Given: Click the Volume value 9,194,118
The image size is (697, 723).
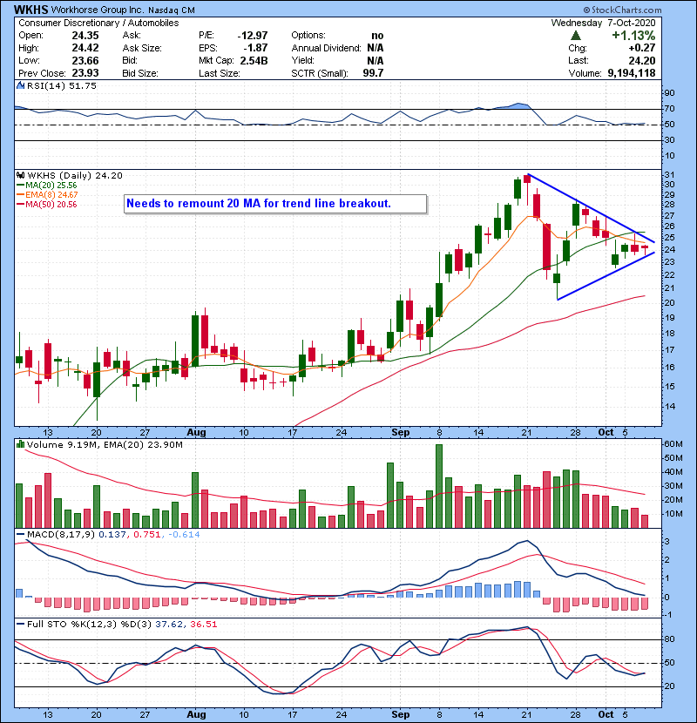Looking at the screenshot, I should 632,73.
